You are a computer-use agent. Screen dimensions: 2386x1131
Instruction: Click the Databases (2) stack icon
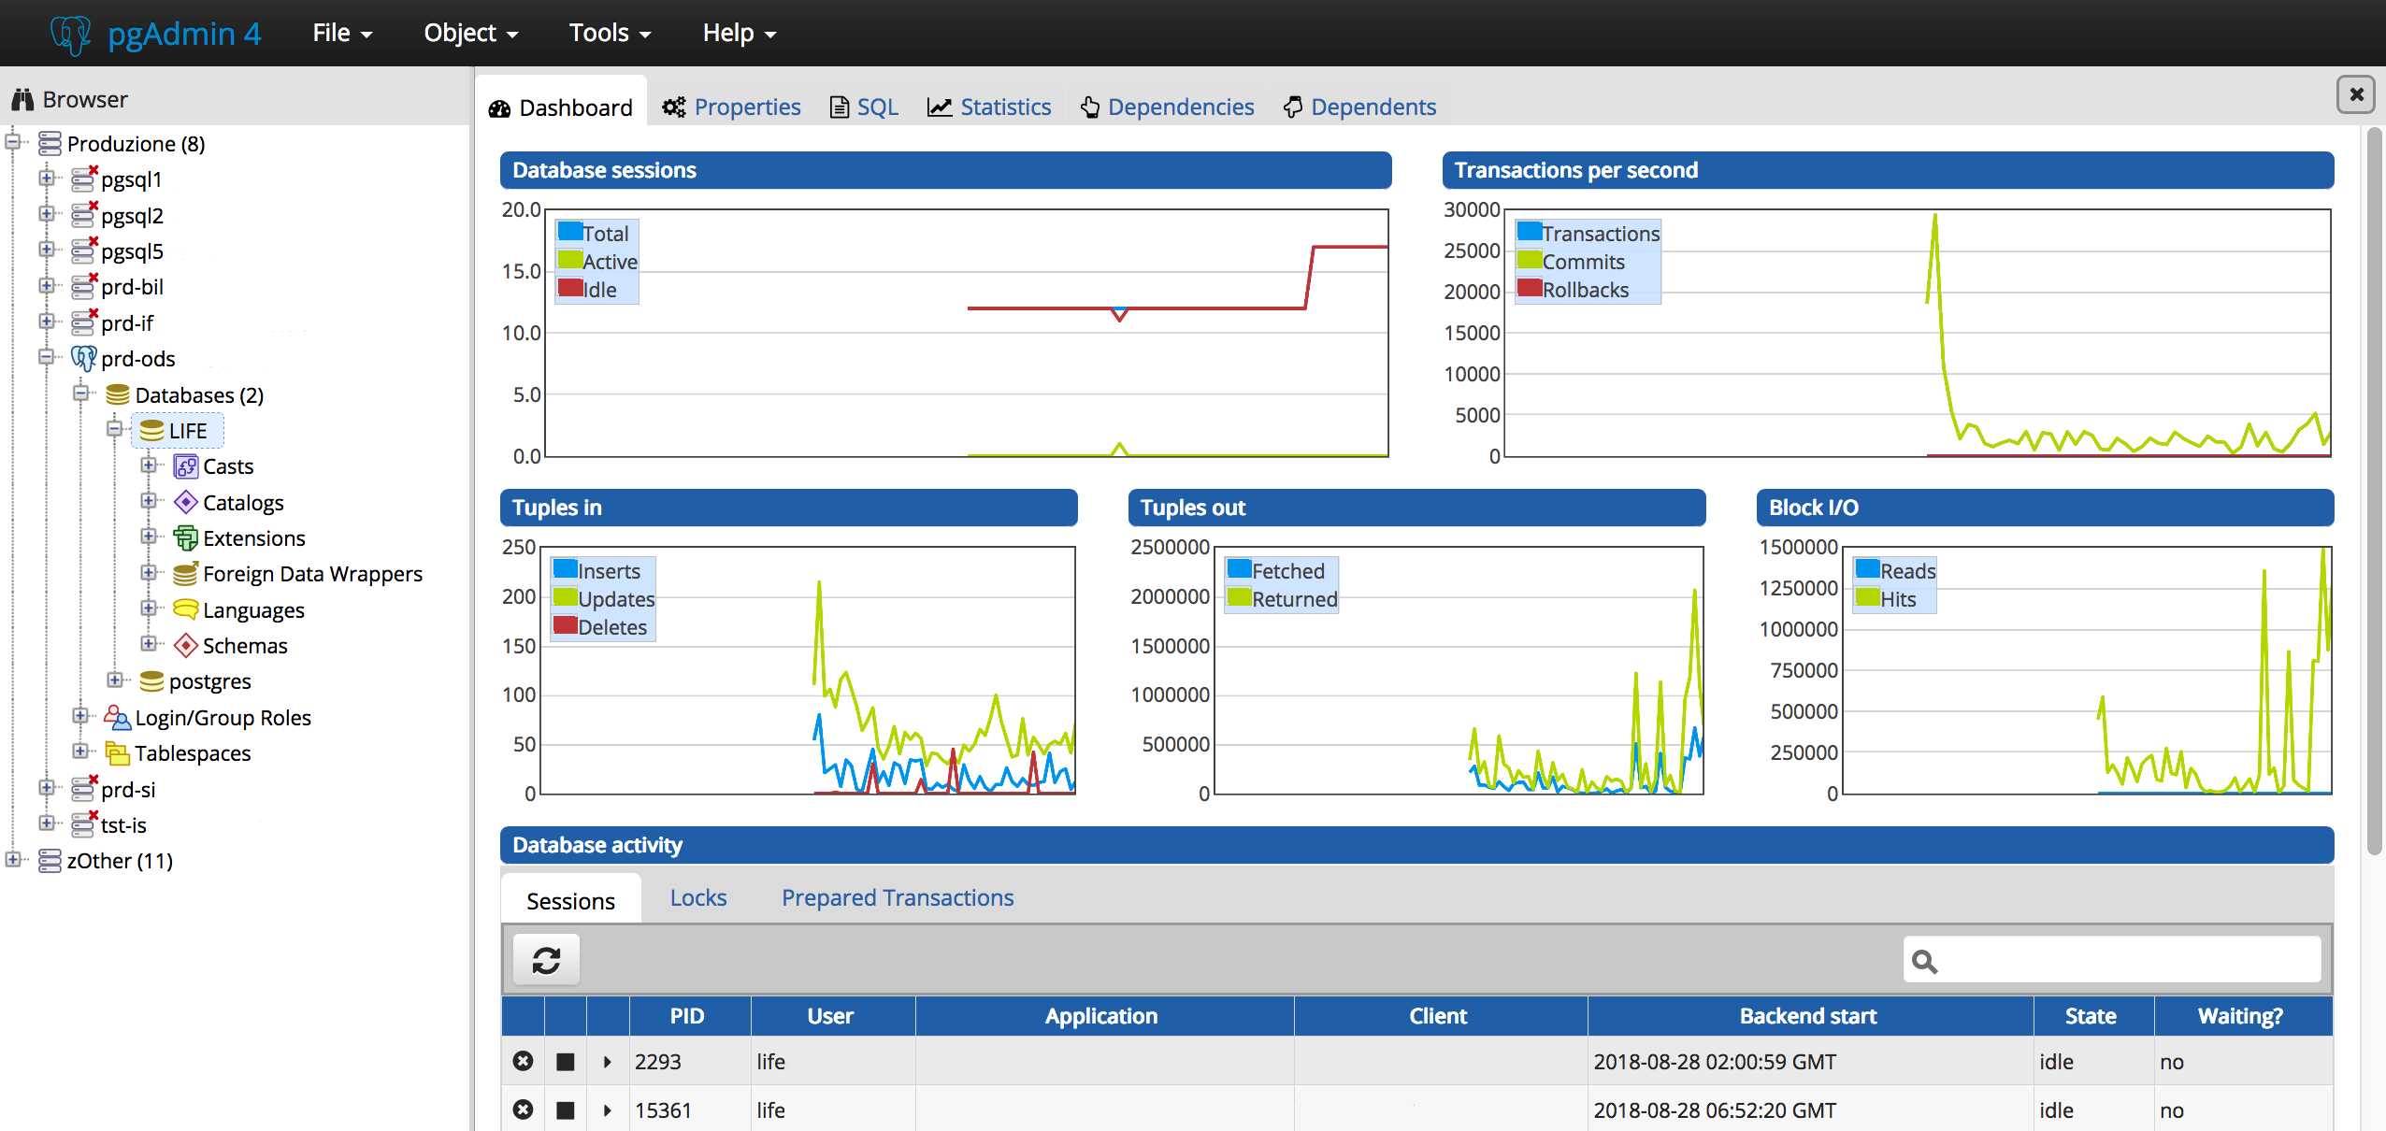coord(118,394)
